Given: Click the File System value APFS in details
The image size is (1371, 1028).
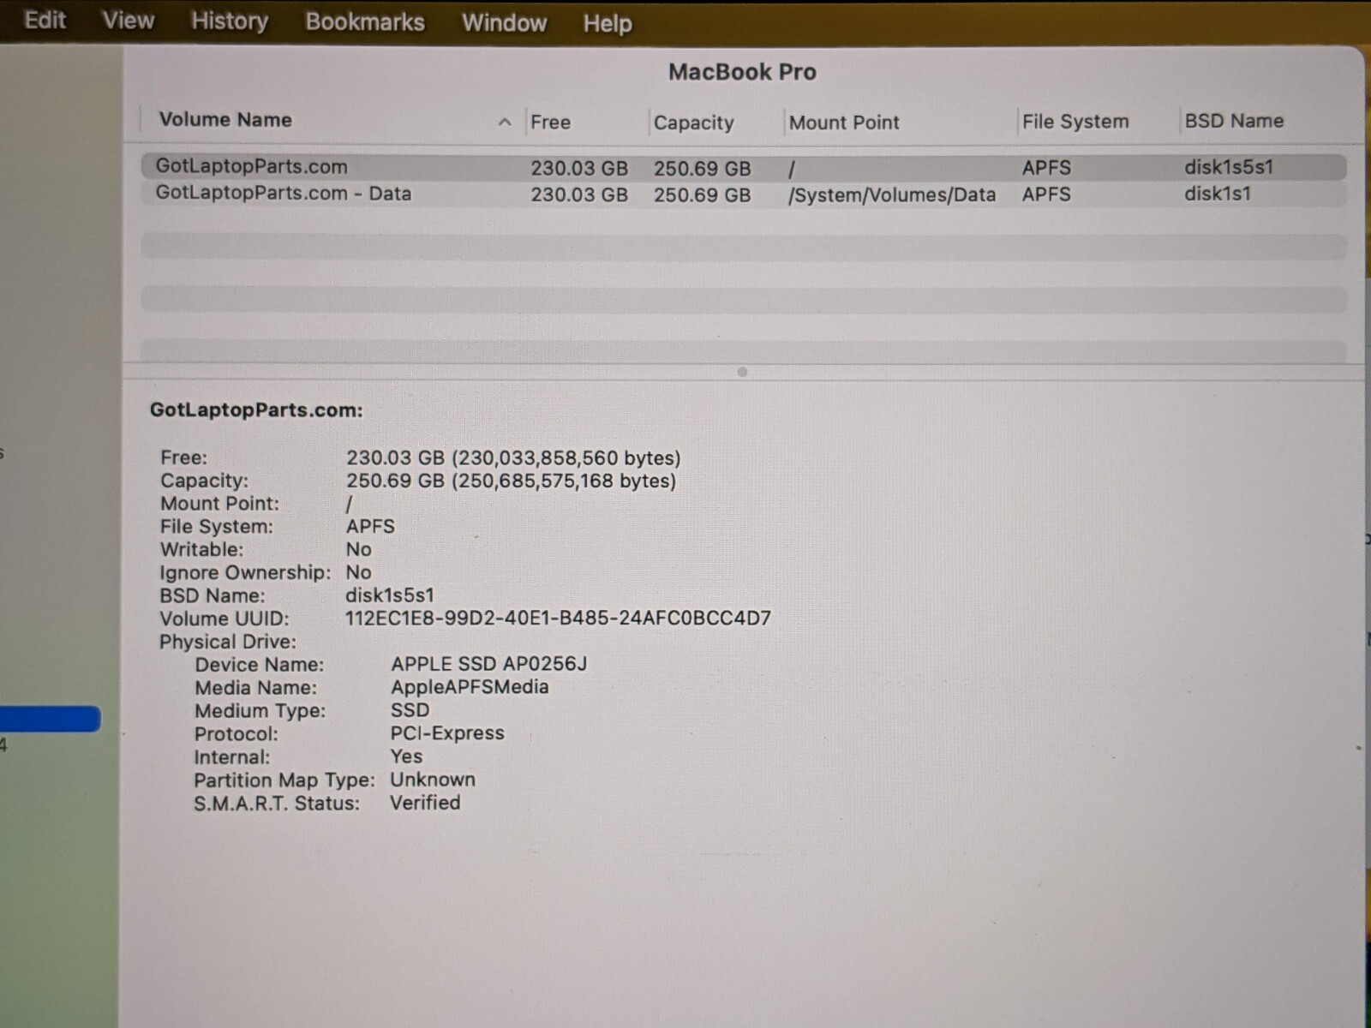Looking at the screenshot, I should 370,526.
